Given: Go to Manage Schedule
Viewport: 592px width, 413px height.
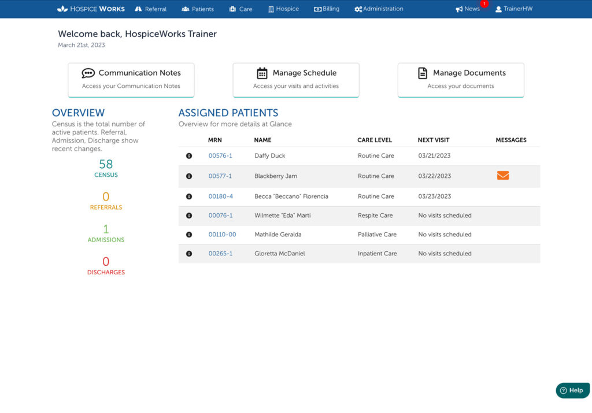Looking at the screenshot, I should coord(296,79).
